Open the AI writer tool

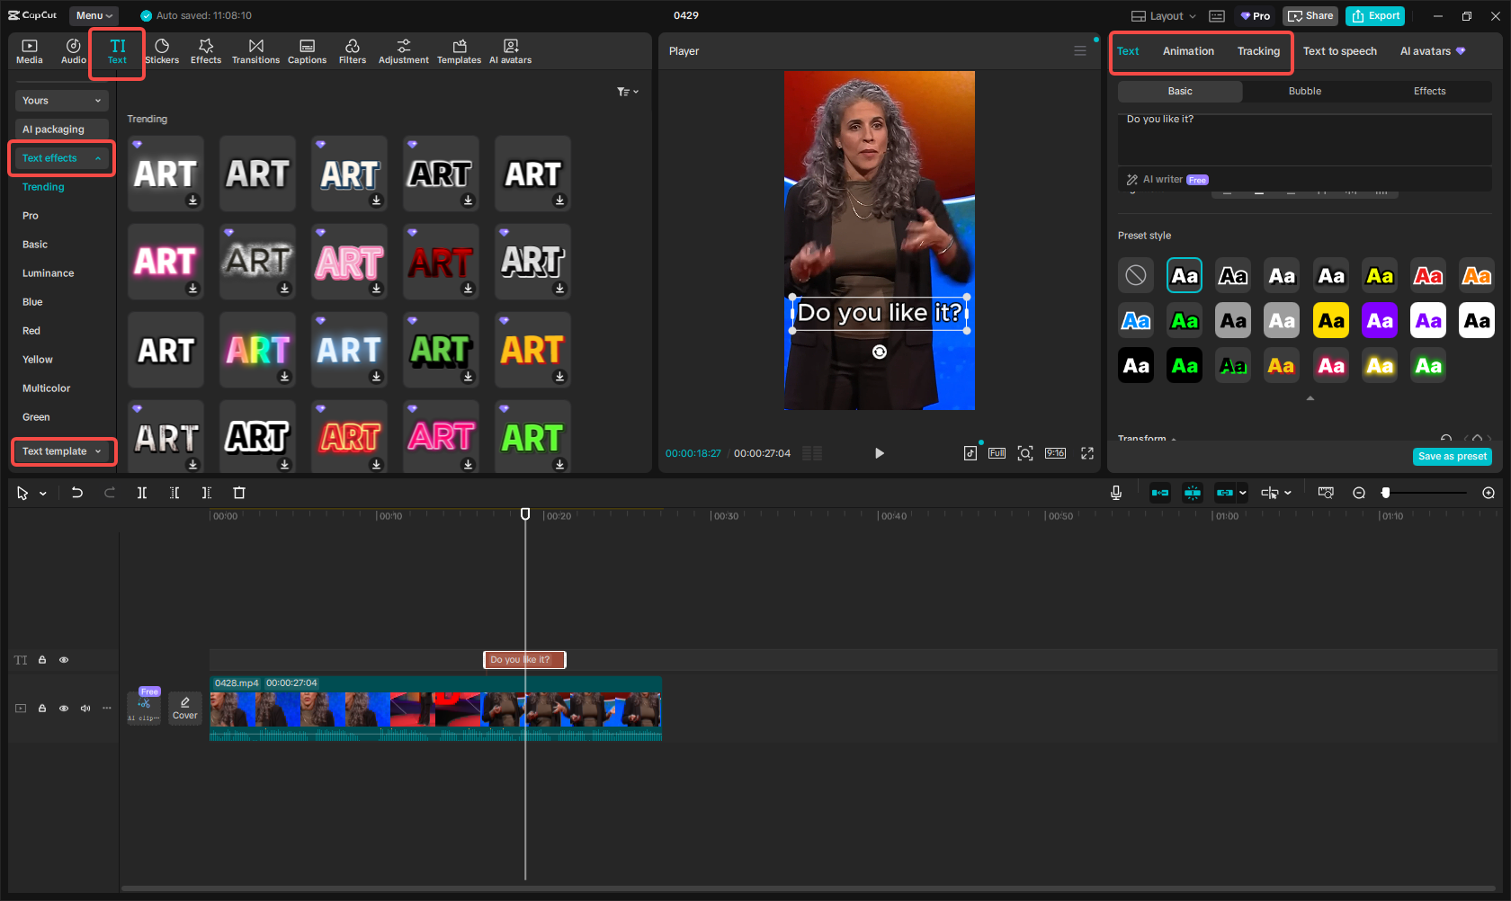coord(1167,180)
